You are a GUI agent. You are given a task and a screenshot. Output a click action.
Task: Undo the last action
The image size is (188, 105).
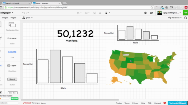23,13
